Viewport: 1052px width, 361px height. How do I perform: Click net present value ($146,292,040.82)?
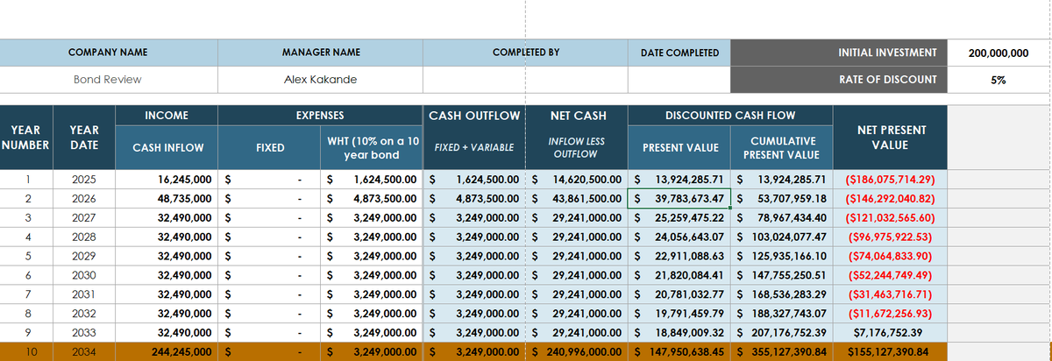tap(890, 198)
